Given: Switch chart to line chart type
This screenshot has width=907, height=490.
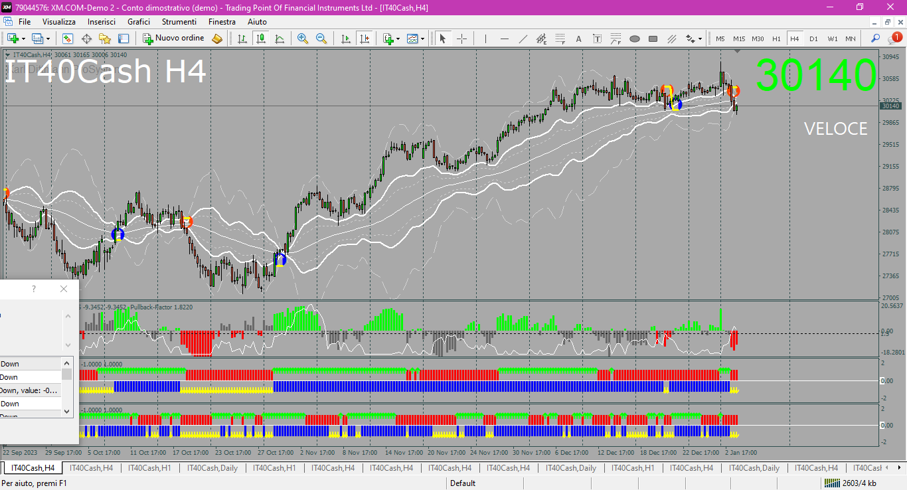Looking at the screenshot, I should tap(280, 39).
